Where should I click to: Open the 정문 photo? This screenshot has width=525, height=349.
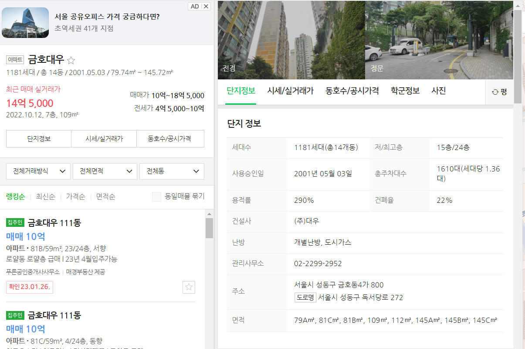pos(439,40)
